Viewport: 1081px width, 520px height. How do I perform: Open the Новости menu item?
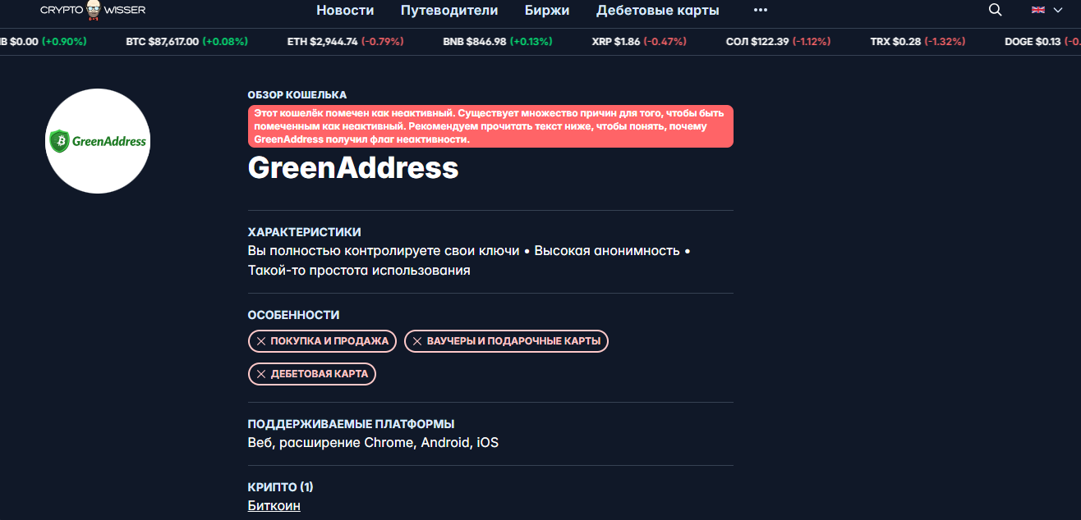point(345,10)
